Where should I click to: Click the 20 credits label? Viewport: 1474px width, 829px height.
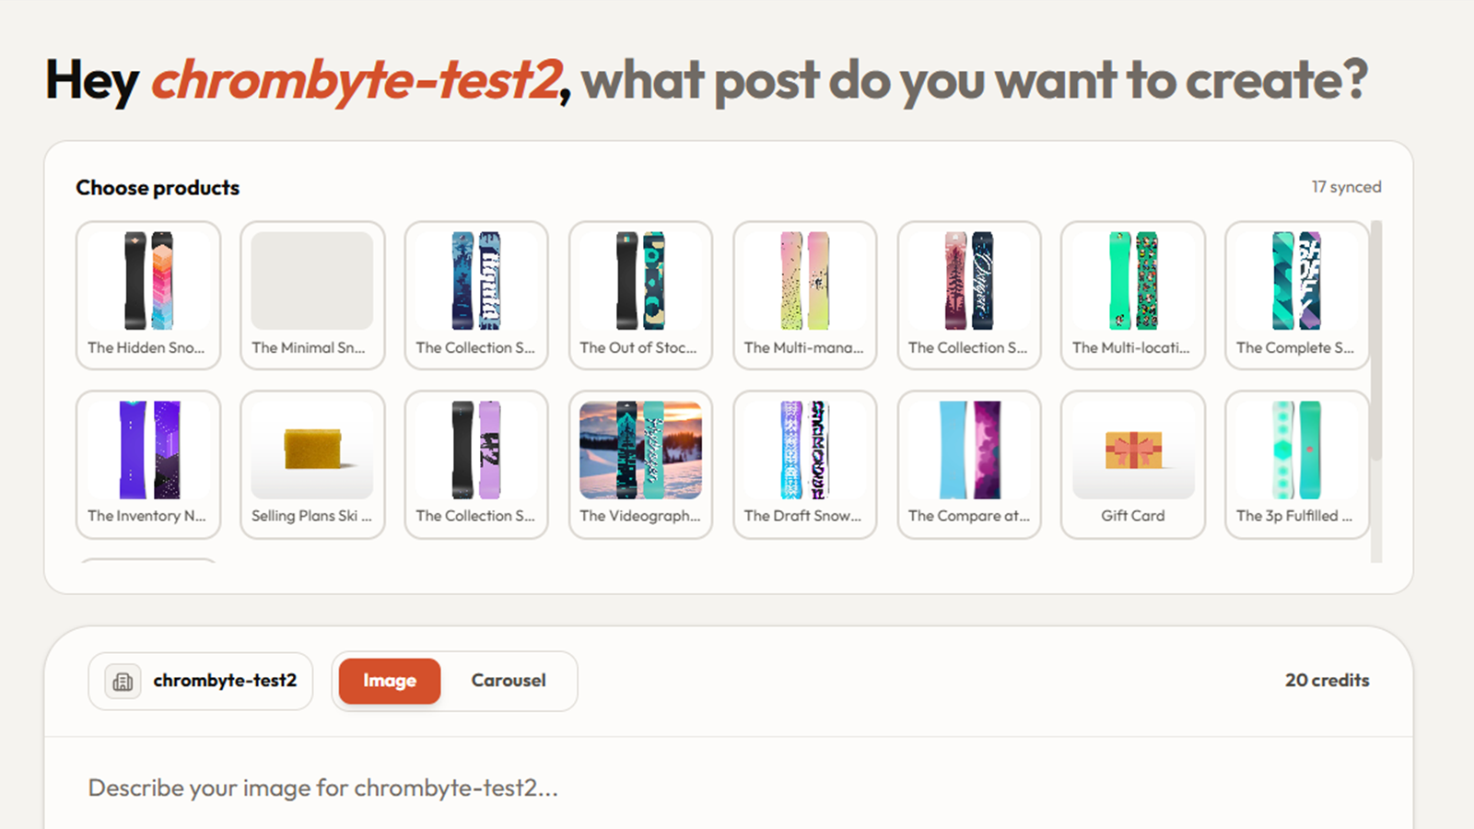(x=1327, y=680)
